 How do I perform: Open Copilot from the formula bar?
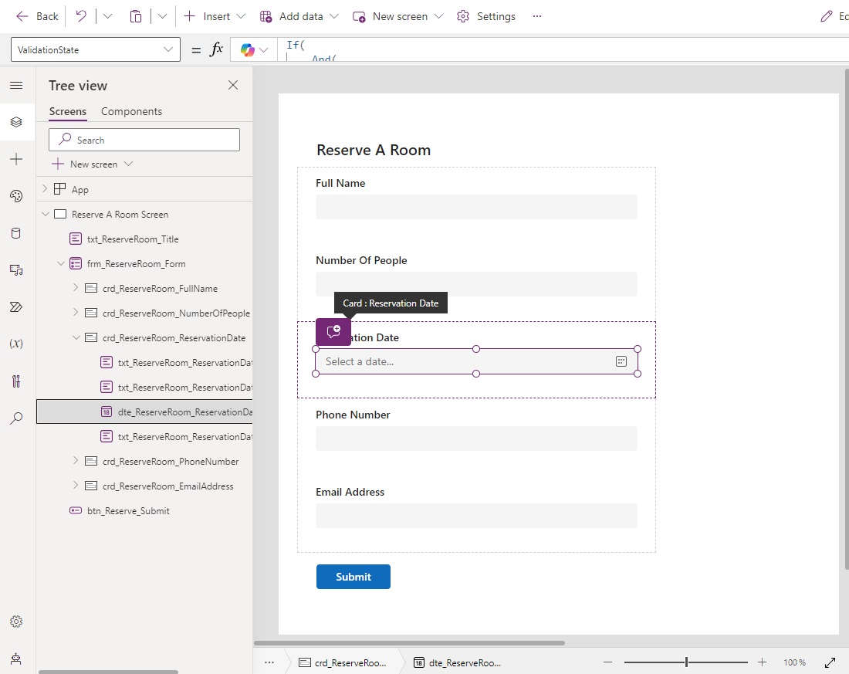247,49
